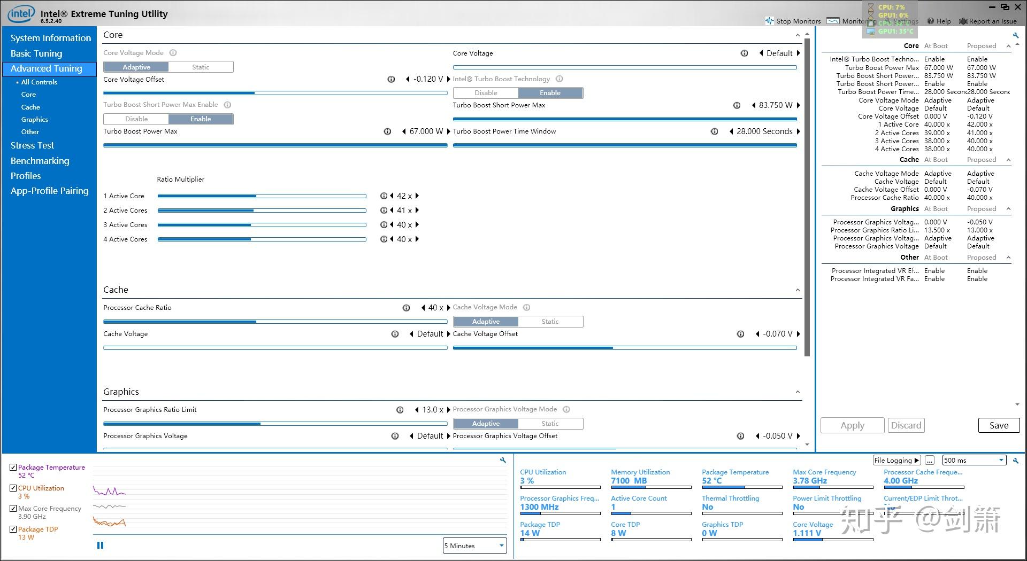Disable Intel Turbo Boost Technology

point(486,93)
